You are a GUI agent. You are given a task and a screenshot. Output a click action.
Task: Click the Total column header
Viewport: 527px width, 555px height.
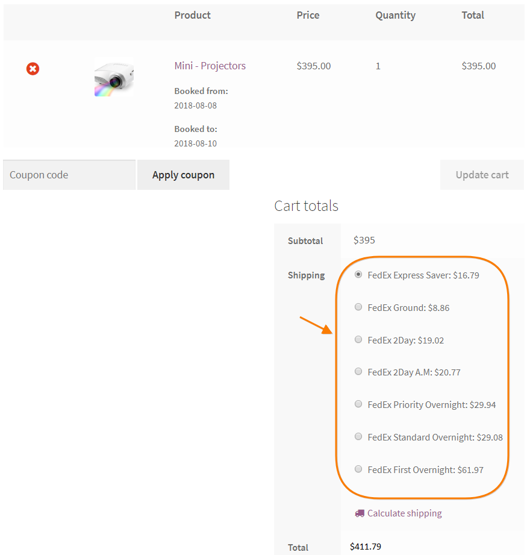pos(473,15)
